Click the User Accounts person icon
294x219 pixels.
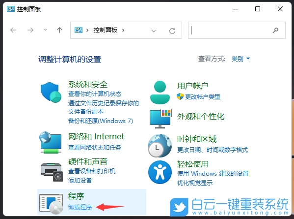pyautogui.click(x=160, y=93)
